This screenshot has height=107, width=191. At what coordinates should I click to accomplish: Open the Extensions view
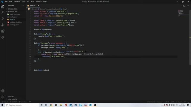(x=3, y=31)
